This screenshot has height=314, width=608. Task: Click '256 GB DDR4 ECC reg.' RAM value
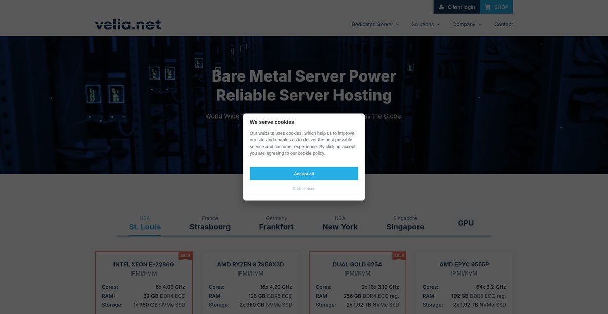371,296
